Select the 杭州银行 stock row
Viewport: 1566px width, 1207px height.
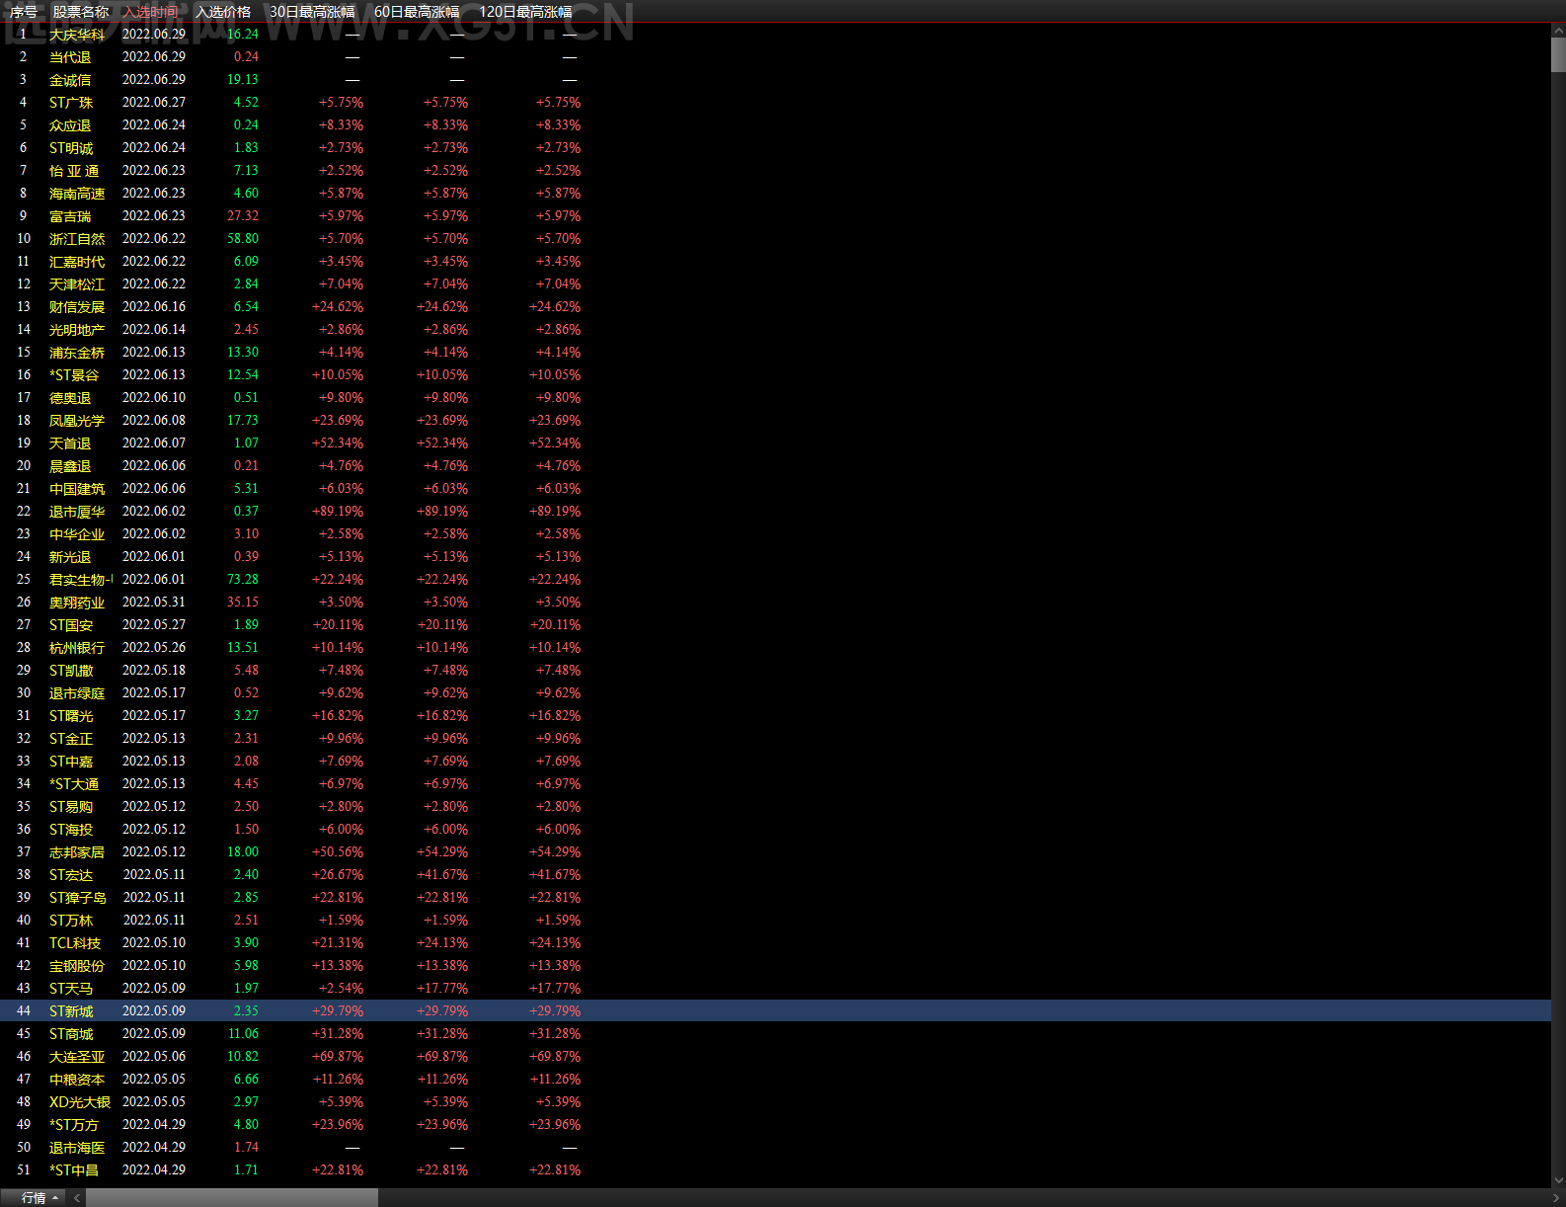[x=775, y=648]
